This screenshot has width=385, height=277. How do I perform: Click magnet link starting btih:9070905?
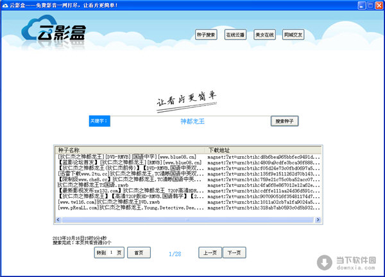point(264,197)
